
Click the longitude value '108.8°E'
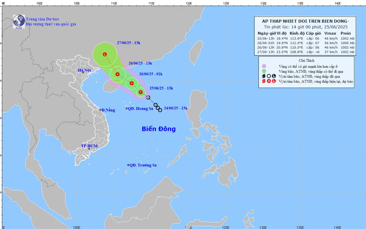(296, 52)
